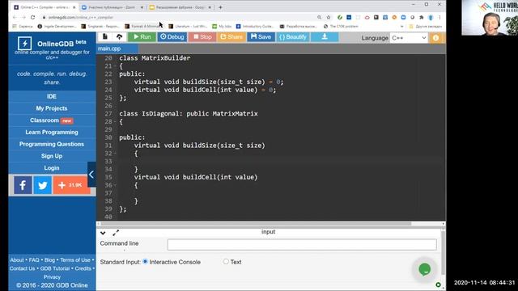Viewport: 518px width, 291px height.
Task: Click the Command line input field
Action: (302, 244)
